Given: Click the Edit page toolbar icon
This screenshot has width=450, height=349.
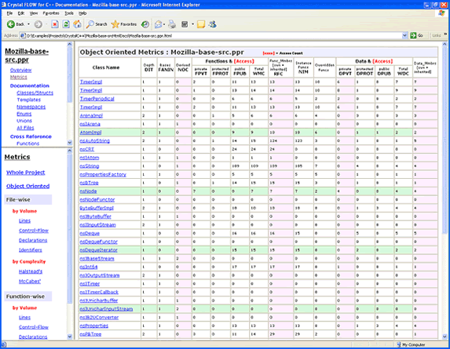Looking at the screenshot, I should 185,24.
